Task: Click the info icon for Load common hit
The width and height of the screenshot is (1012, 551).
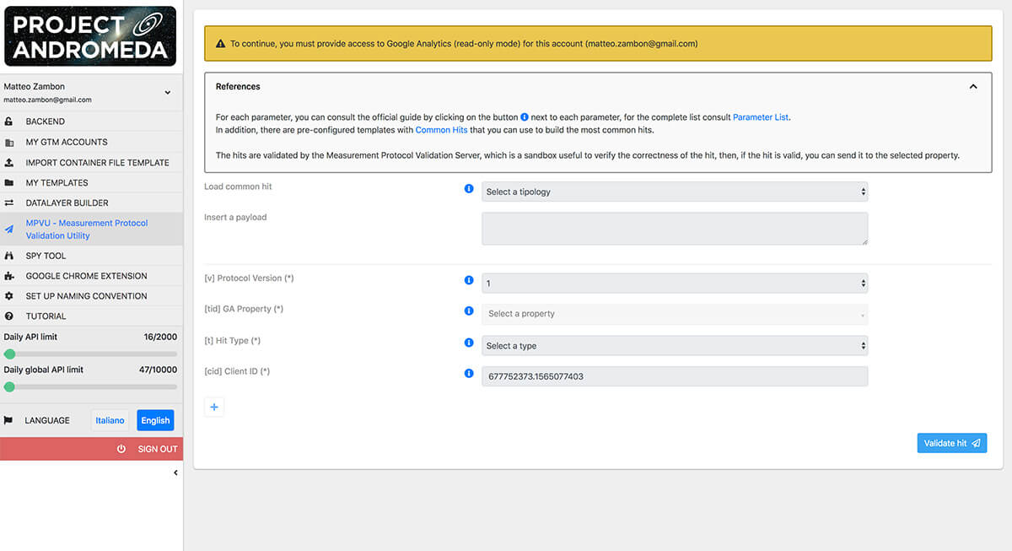Action: 469,188
